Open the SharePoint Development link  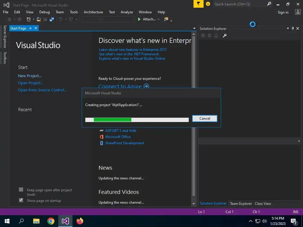coord(125,143)
